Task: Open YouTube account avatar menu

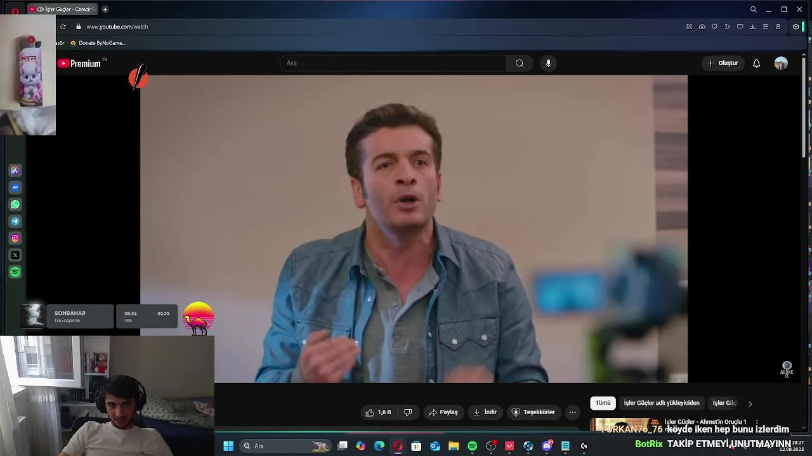Action: click(x=781, y=63)
